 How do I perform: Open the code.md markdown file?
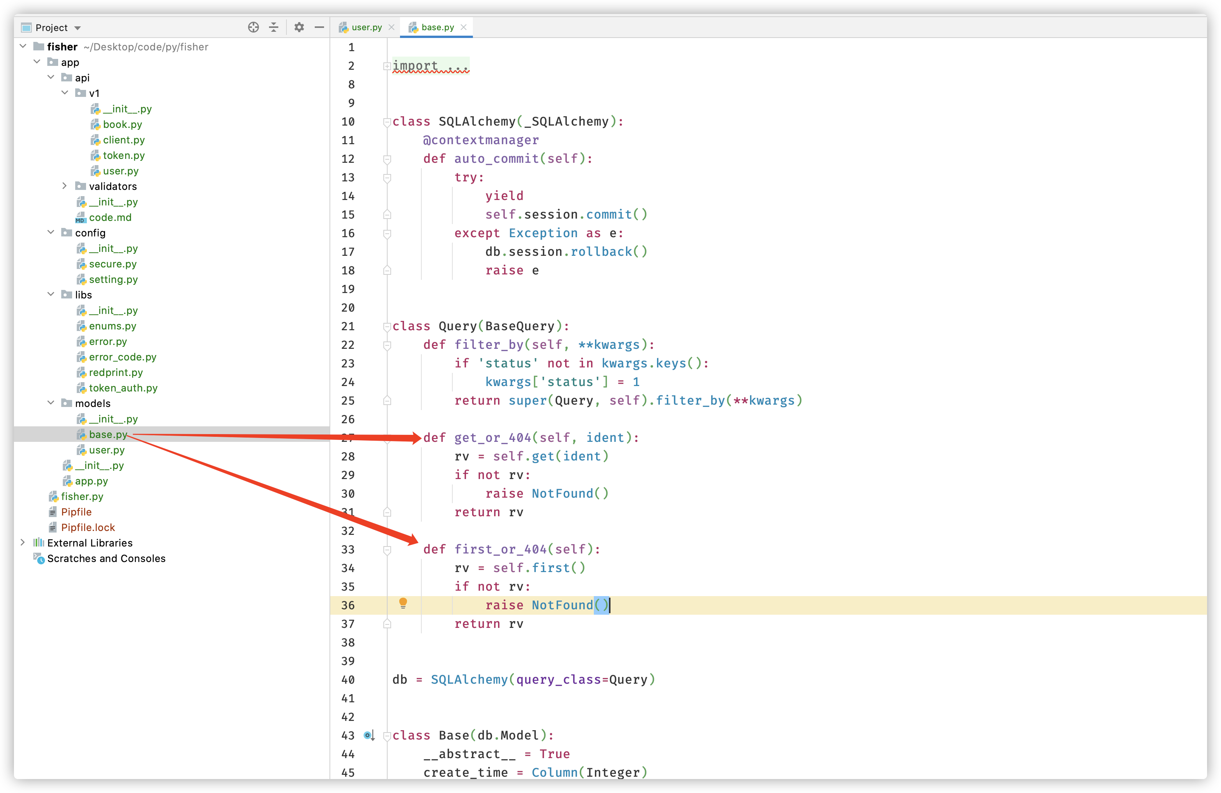[110, 217]
